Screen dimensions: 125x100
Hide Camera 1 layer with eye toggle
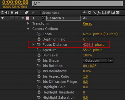click(x=3, y=18)
